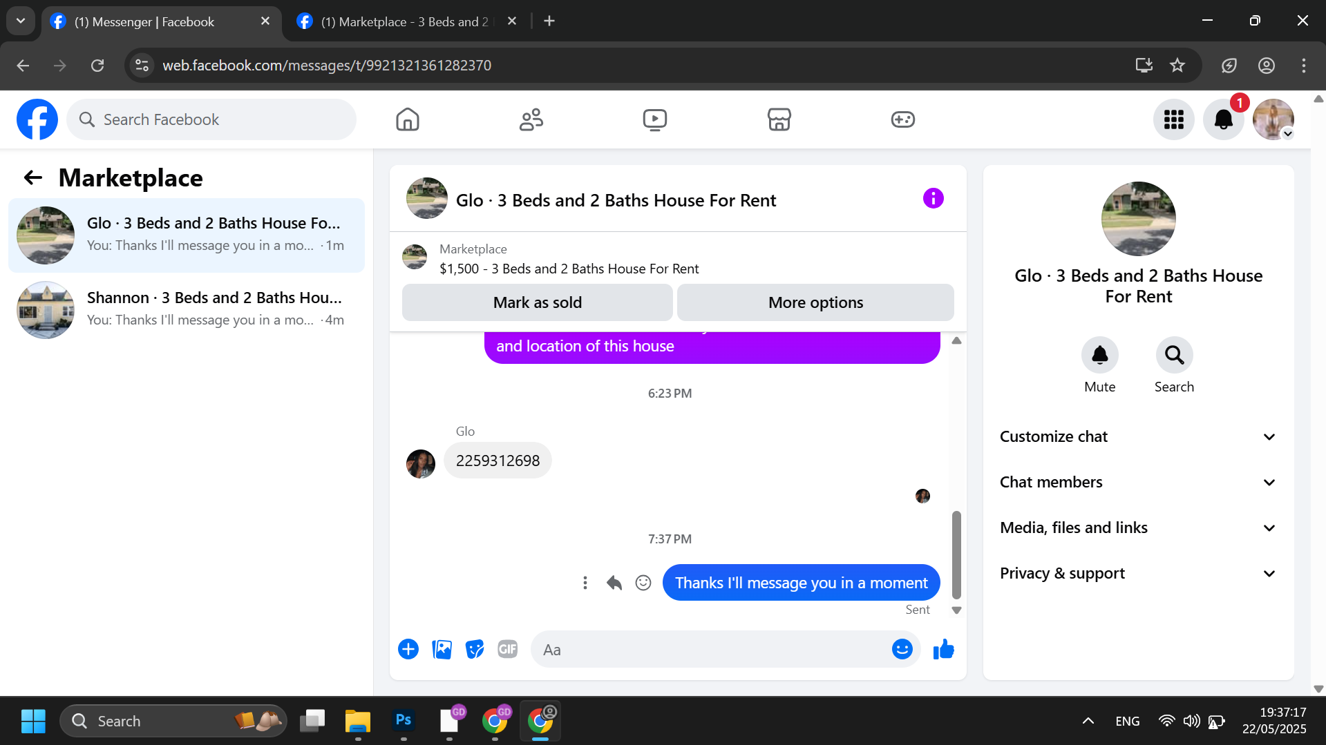1326x745 pixels.
Task: Select the Shannon conversation in list
Action: pos(187,310)
